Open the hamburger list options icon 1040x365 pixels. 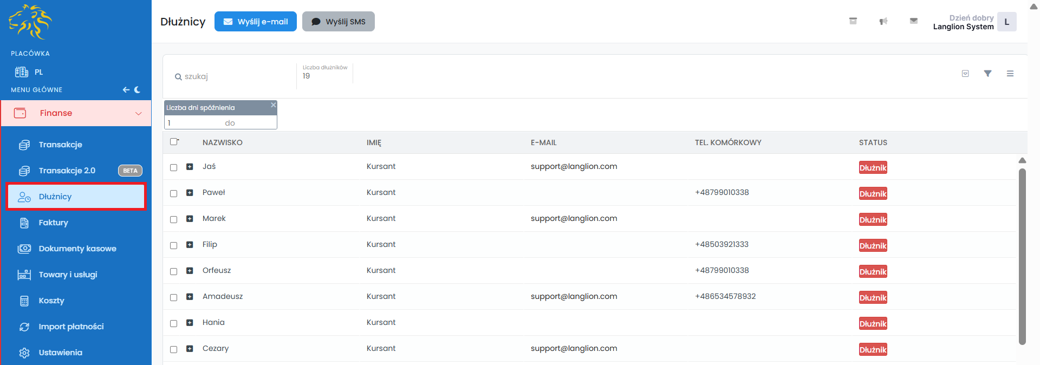pos(1010,74)
